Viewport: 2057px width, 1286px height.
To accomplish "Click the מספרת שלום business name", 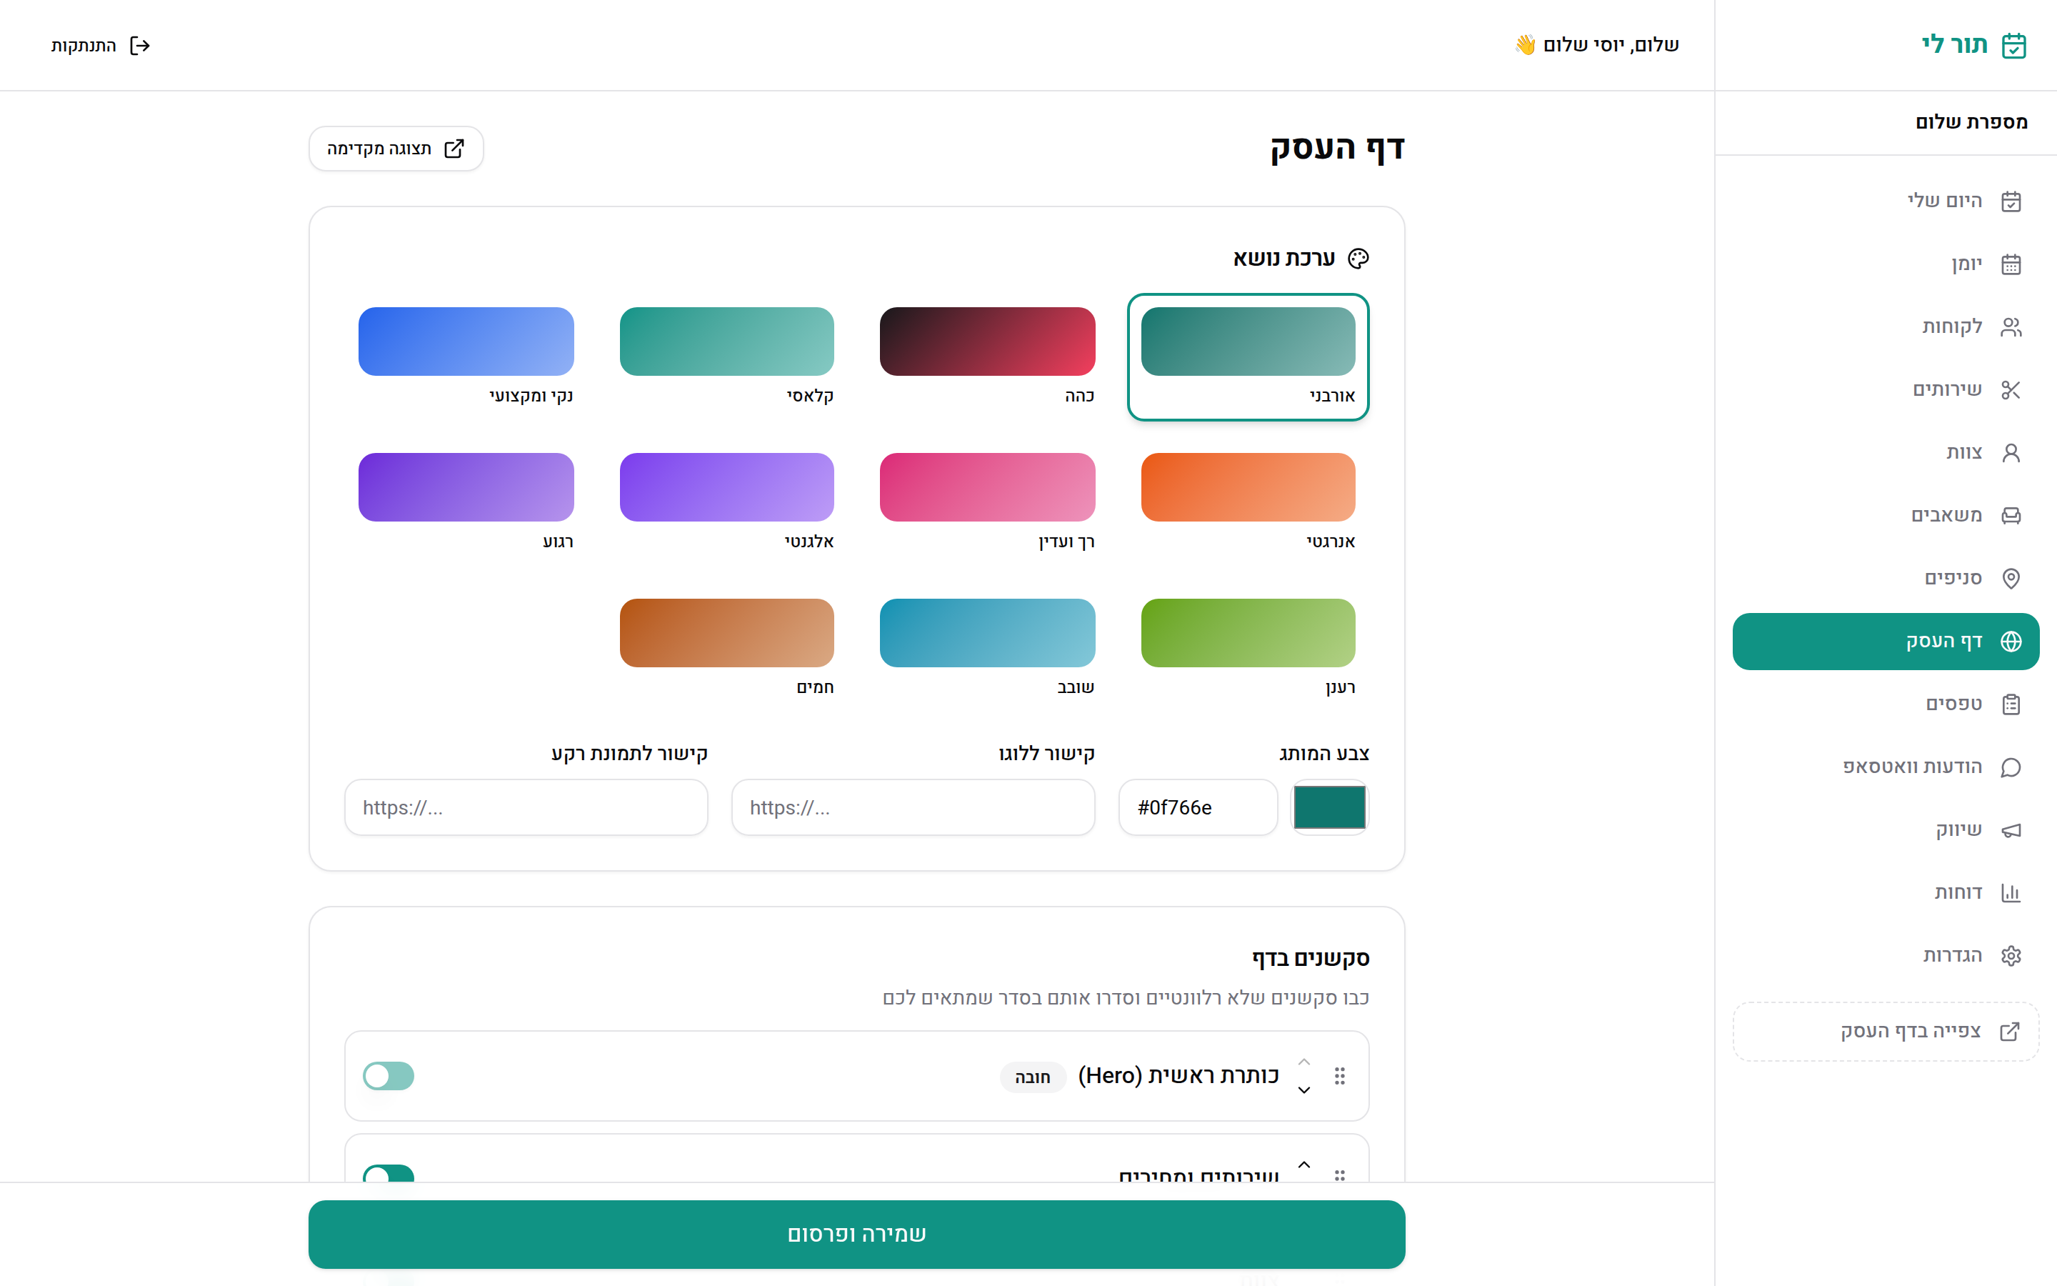I will 1971,122.
